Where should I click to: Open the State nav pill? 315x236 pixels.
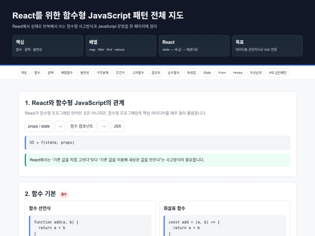(x=207, y=73)
